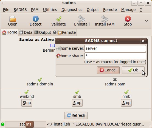152x128 pixels.
Task: Click the Install PAM gears icon
Action: pos(105,19)
